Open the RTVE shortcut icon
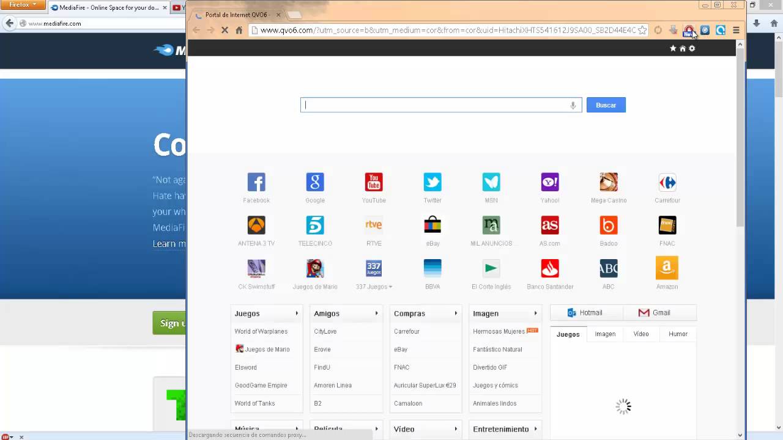Viewport: 783px width, 440px height. [x=374, y=225]
